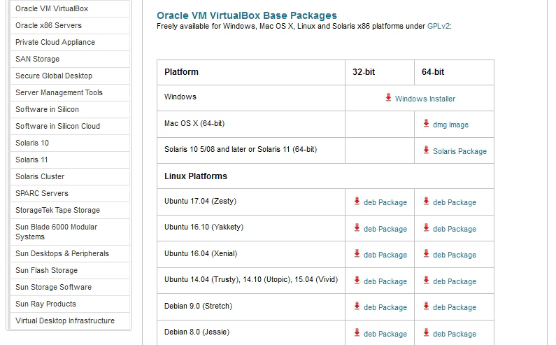Open StorageTek Tape Storage sidebar item
Screen dimensions: 556x345
pyautogui.click(x=70, y=210)
